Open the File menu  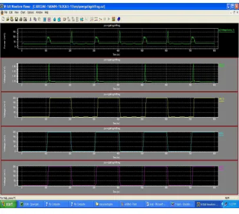pyautogui.click(x=6, y=12)
